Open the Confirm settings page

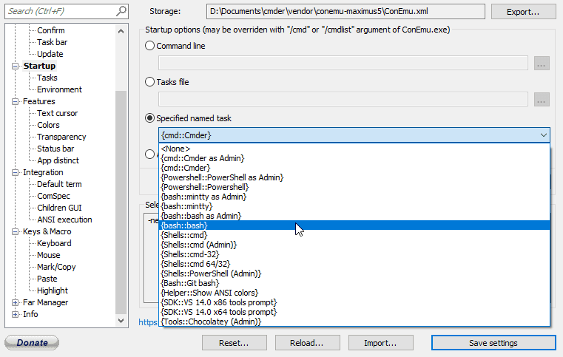pos(50,30)
